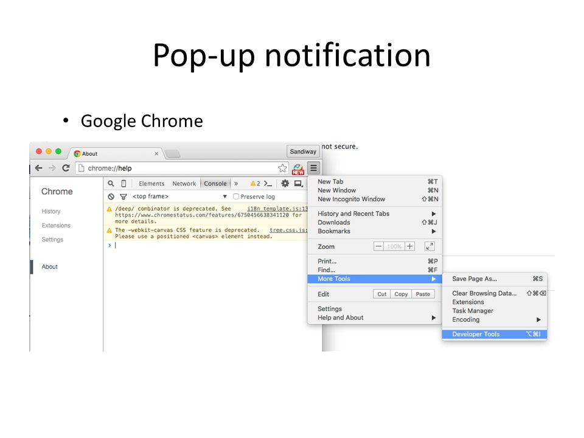Select New Window menu item

pos(375,190)
